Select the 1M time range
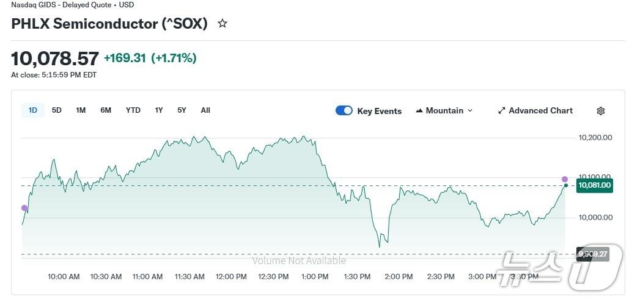Viewport: 632px width, 300px height. tap(81, 110)
